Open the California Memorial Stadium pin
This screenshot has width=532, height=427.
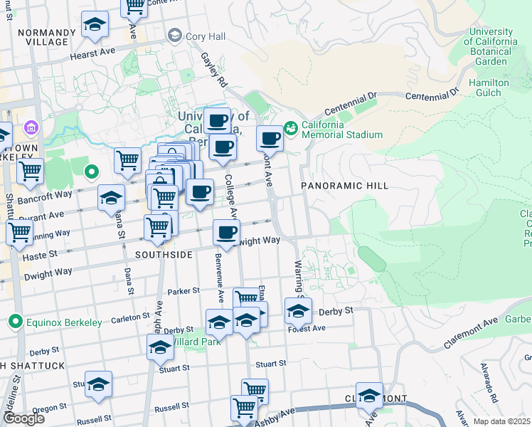coord(291,129)
